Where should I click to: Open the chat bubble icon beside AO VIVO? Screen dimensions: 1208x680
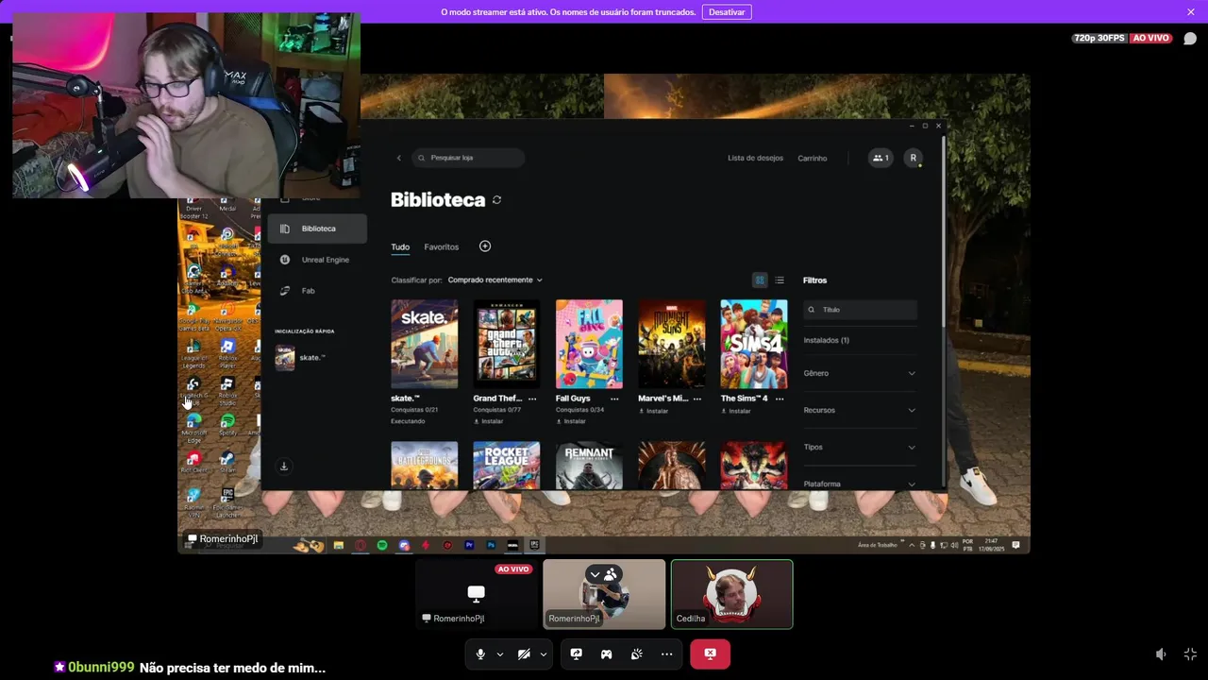point(1190,38)
